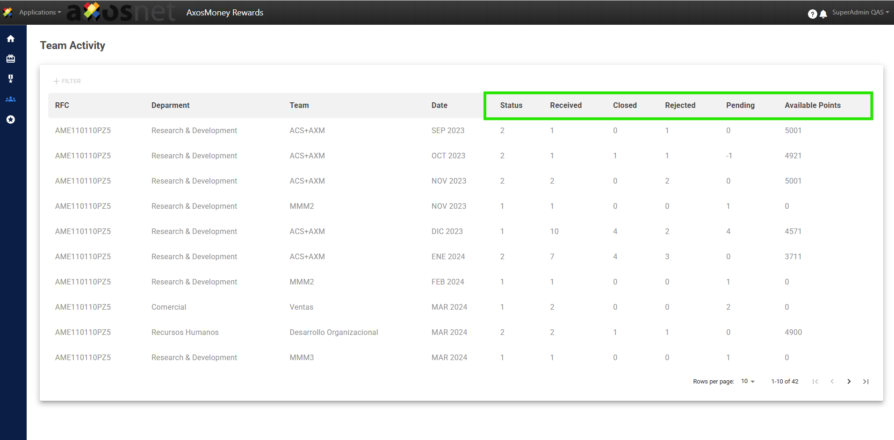
Task: Open the help question mark icon
Action: point(812,14)
